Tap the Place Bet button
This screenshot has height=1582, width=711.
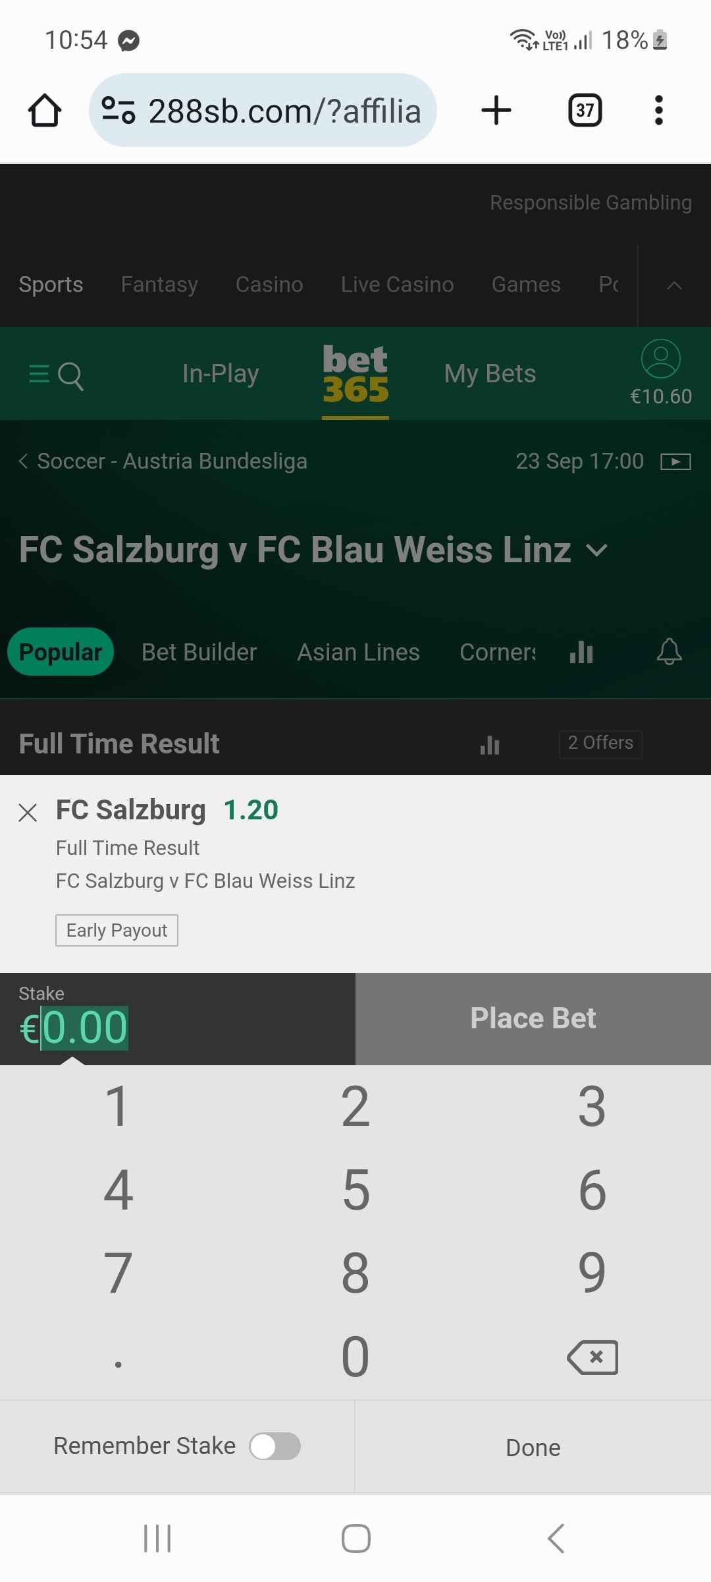click(533, 1018)
